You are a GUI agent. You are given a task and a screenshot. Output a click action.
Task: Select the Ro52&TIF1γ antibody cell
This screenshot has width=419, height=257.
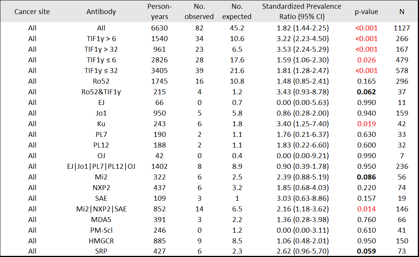click(x=101, y=92)
